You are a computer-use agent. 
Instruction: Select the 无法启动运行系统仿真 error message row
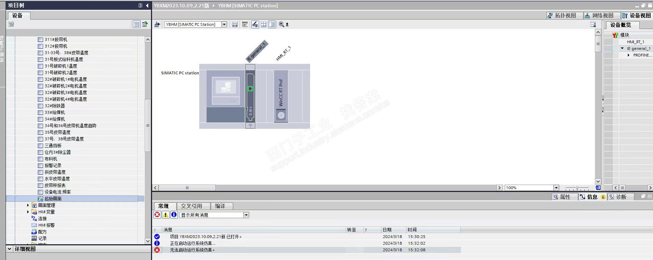[307, 250]
